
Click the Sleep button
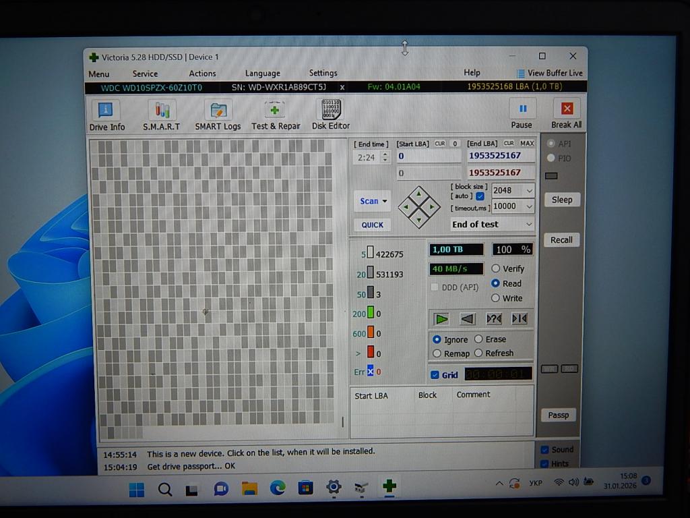(562, 200)
